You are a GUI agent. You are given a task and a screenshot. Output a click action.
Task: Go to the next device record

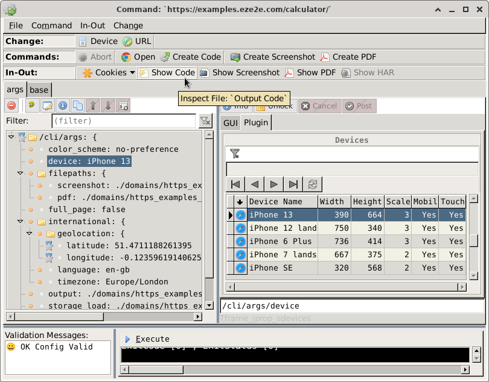(x=274, y=184)
